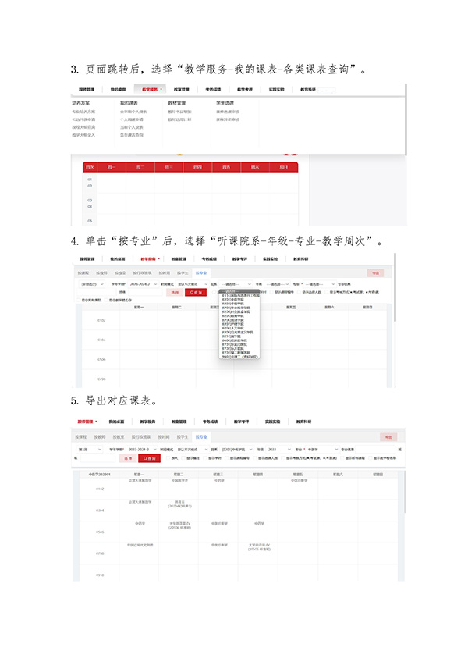Click red 查询 button in step 4 screenshot

[x=196, y=292]
